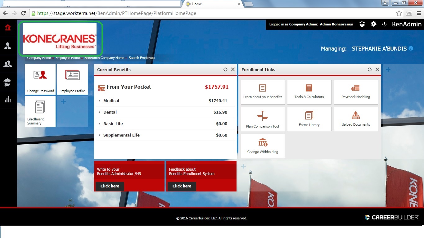
Task: Open the Upload Documents tile
Action: click(x=356, y=119)
